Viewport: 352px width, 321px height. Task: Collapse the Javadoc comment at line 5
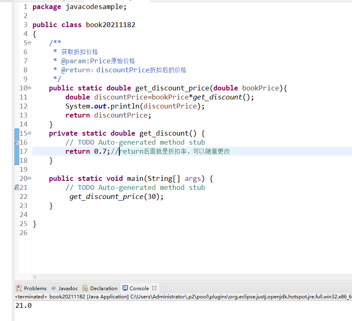[x=30, y=42]
